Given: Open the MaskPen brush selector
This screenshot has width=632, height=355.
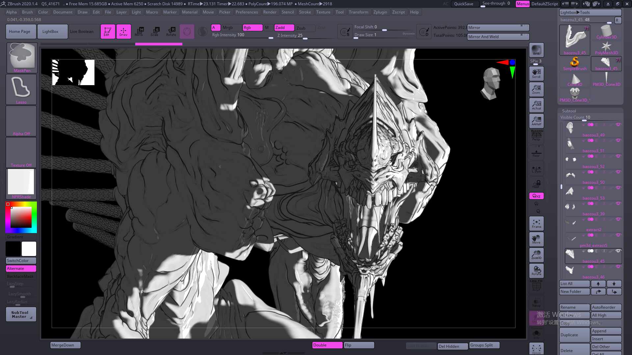Looking at the screenshot, I should coord(22,58).
